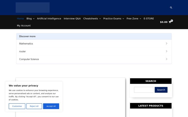Click the $0.00 cart total
Image resolution: width=188 pixels, height=117 pixels.
164,22
